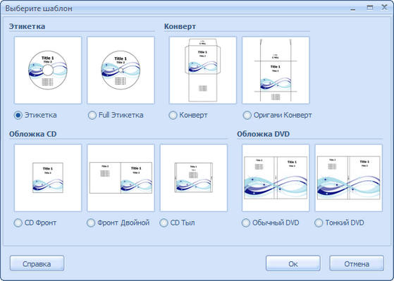
Task: Click the Тонкий DVD cover preview
Action: coord(349,177)
